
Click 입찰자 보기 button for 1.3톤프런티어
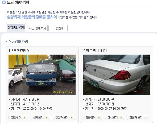[x=64, y=117]
